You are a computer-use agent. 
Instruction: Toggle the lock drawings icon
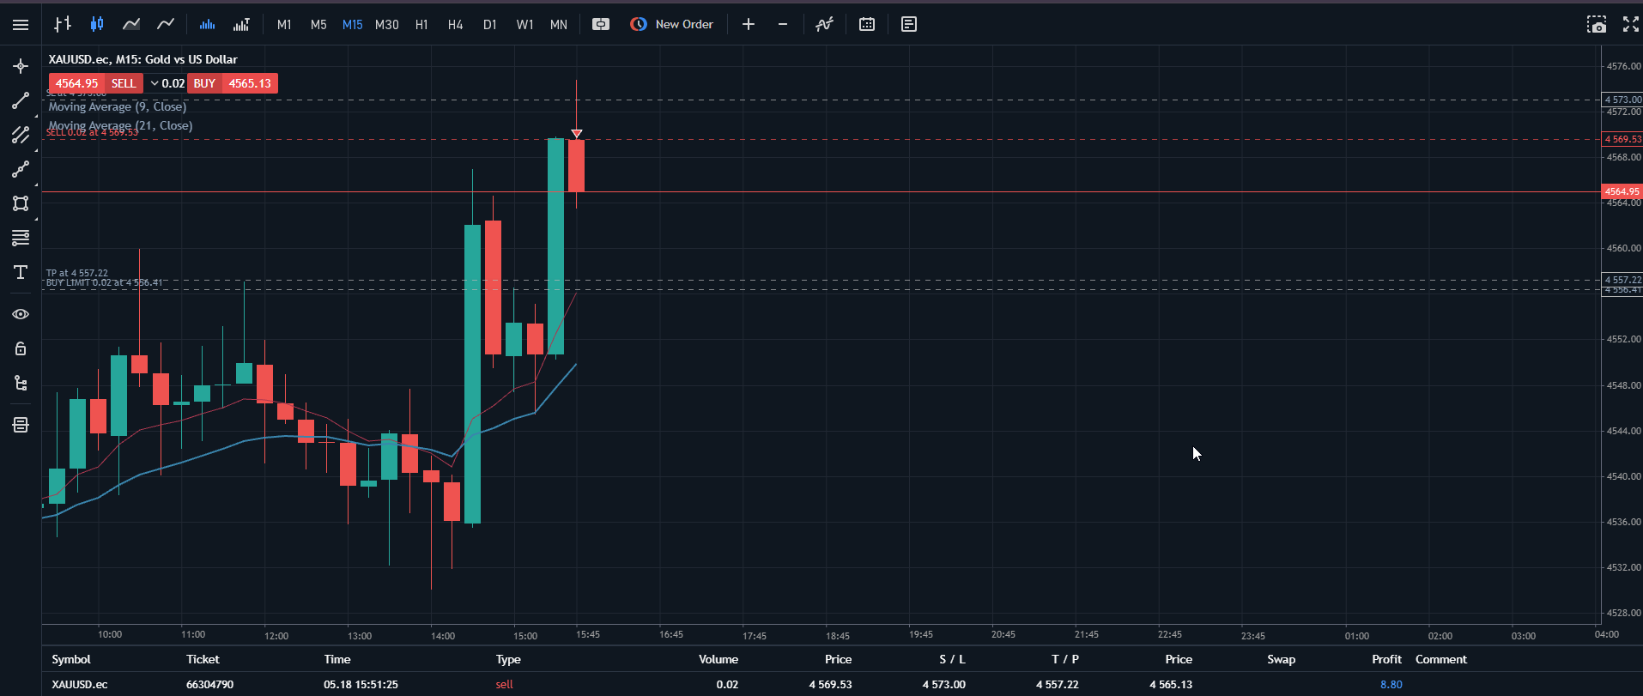tap(21, 348)
